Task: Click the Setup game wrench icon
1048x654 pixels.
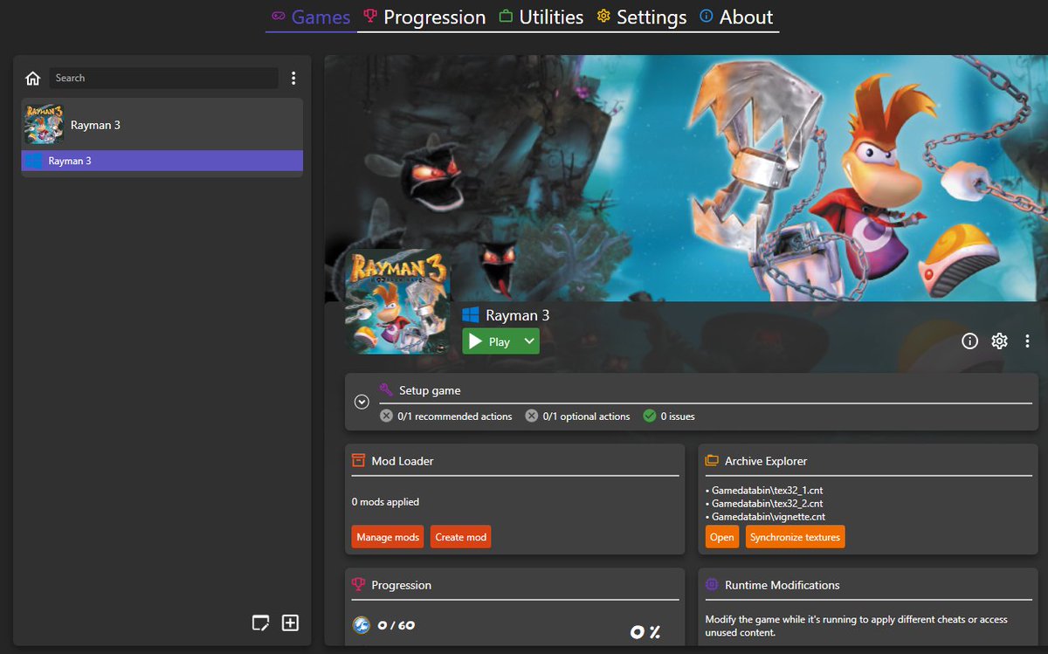Action: coord(386,389)
